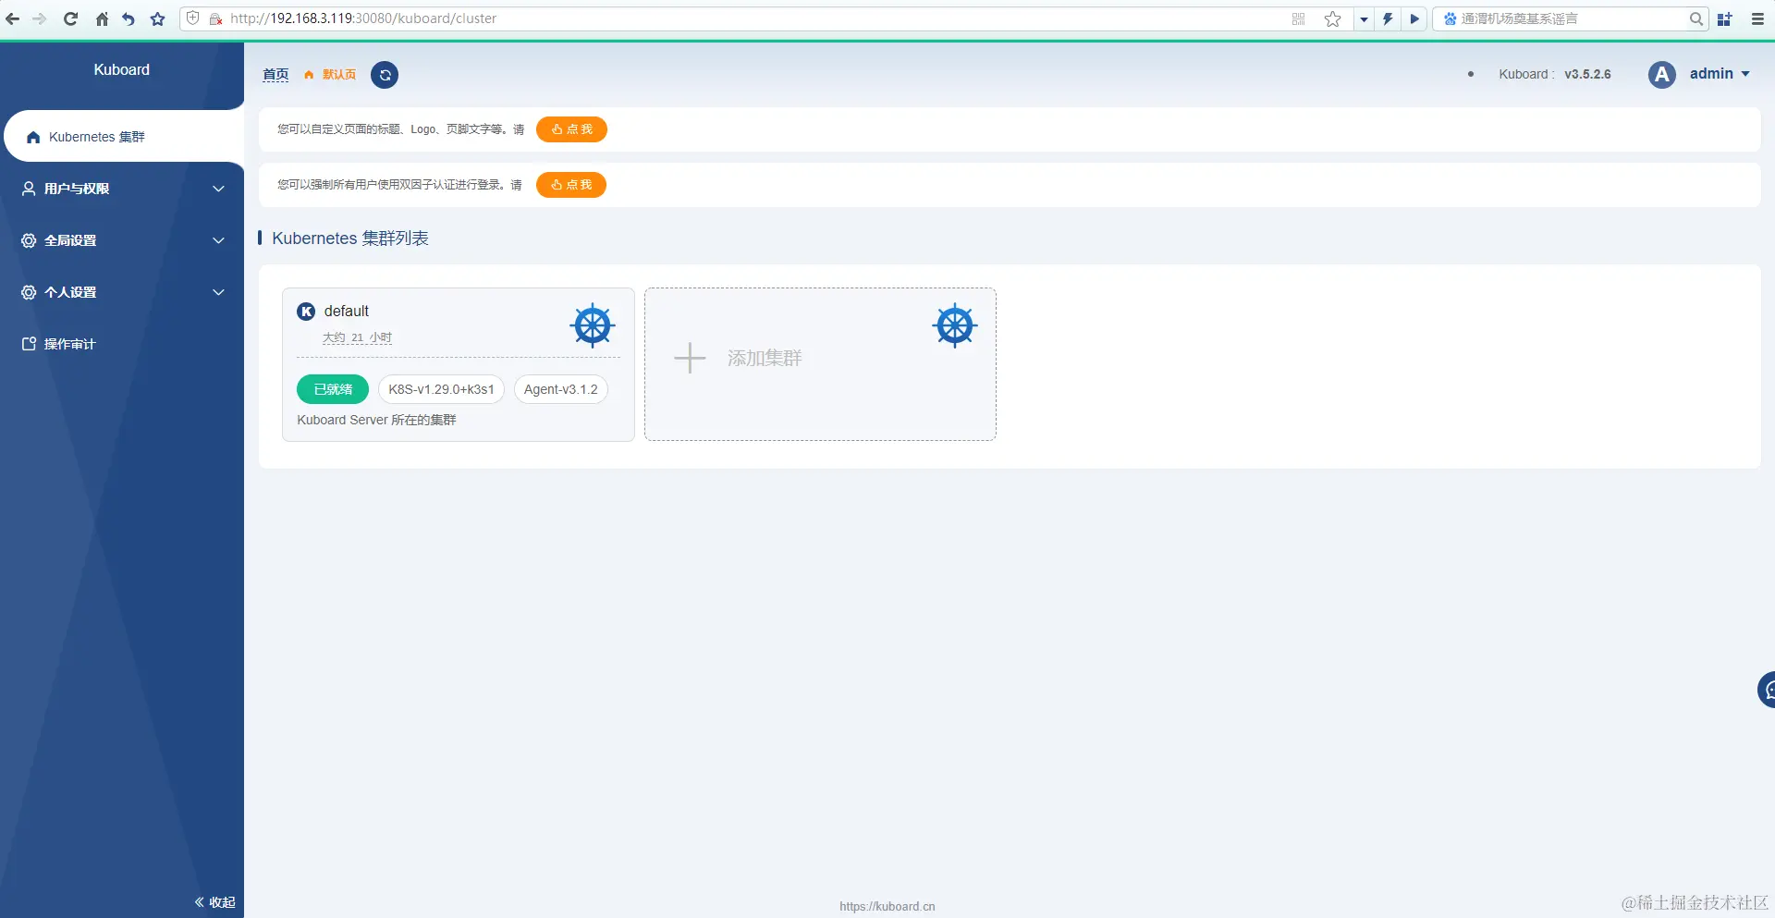Open address bar dropdown arrow
This screenshot has height=918, width=1775.
(1364, 18)
